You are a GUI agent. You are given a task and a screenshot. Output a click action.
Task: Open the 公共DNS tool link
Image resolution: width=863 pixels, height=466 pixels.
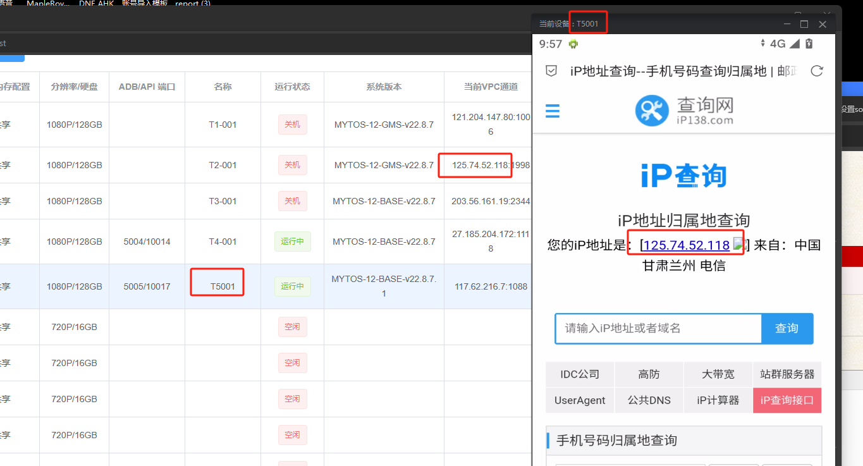click(x=649, y=400)
